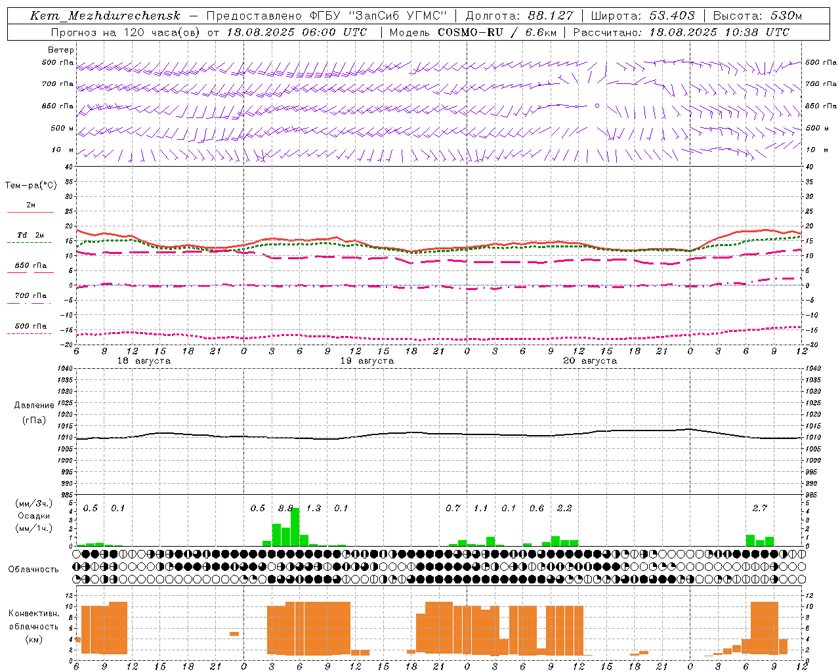Click the 500 гПа temperature legend entry
Image resolution: width=840 pixels, height=672 pixels.
click(30, 328)
